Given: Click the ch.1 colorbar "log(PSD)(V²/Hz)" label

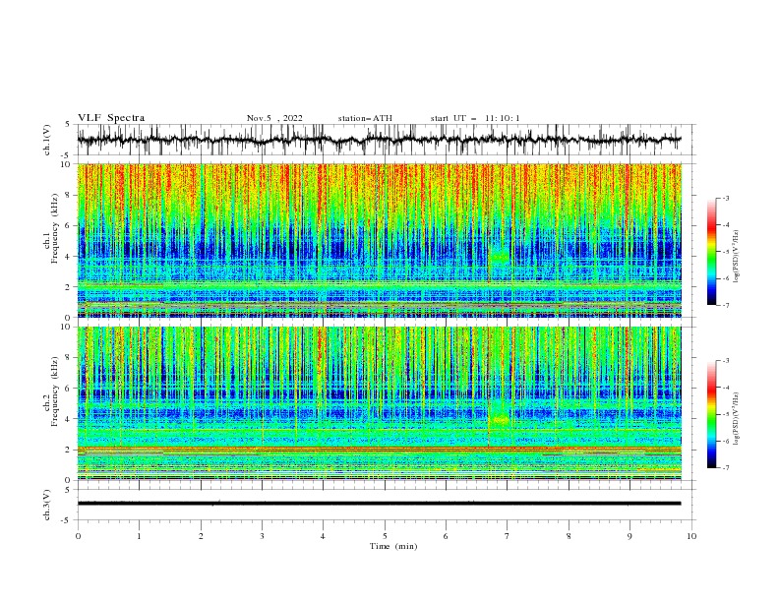Looking at the screenshot, I should tap(737, 257).
